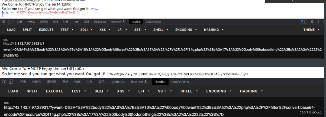326x117 pixels.
Task: Expand SSTI dropdown in upper HackBar
Action: (x=141, y=30)
